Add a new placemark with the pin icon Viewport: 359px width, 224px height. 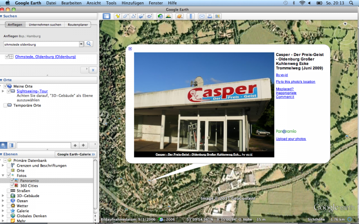(x=118, y=16)
